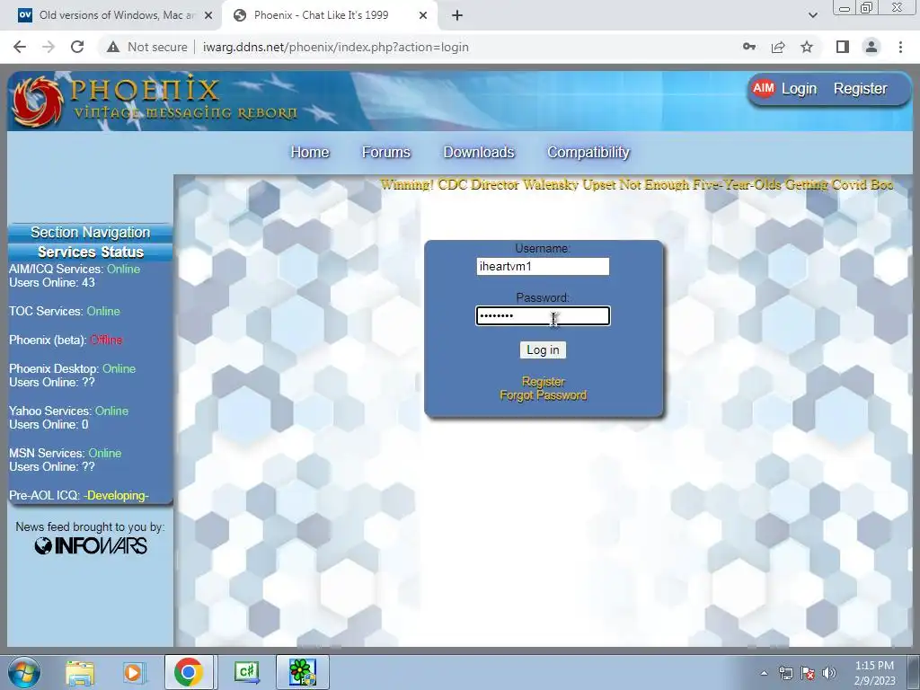Submit with the Log in button
The width and height of the screenshot is (920, 690).
(543, 349)
